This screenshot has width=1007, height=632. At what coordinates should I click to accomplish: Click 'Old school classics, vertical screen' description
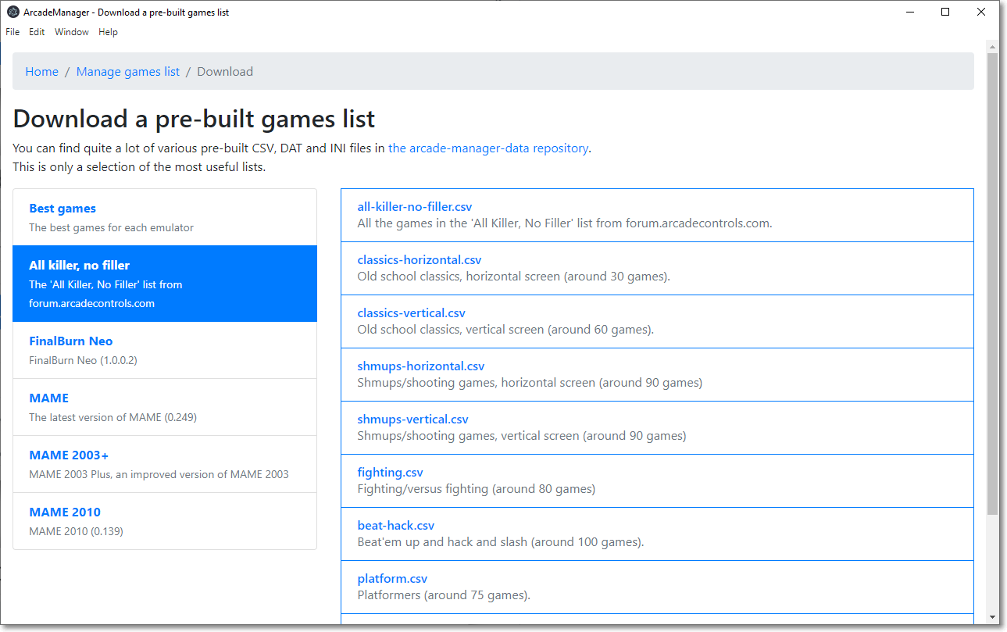pyautogui.click(x=505, y=330)
